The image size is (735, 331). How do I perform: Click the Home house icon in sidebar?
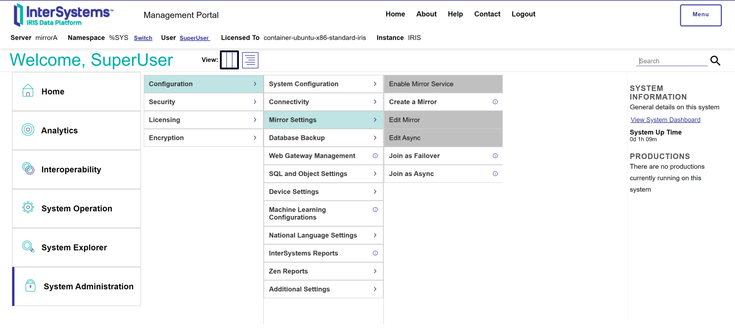[28, 91]
